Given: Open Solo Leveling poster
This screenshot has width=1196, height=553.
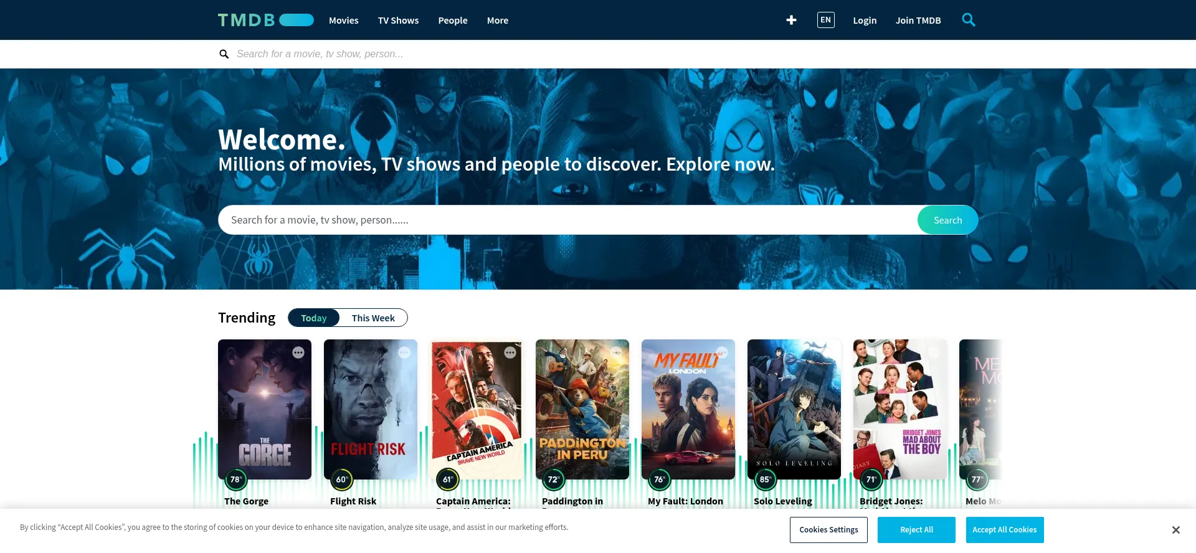Looking at the screenshot, I should tap(794, 409).
